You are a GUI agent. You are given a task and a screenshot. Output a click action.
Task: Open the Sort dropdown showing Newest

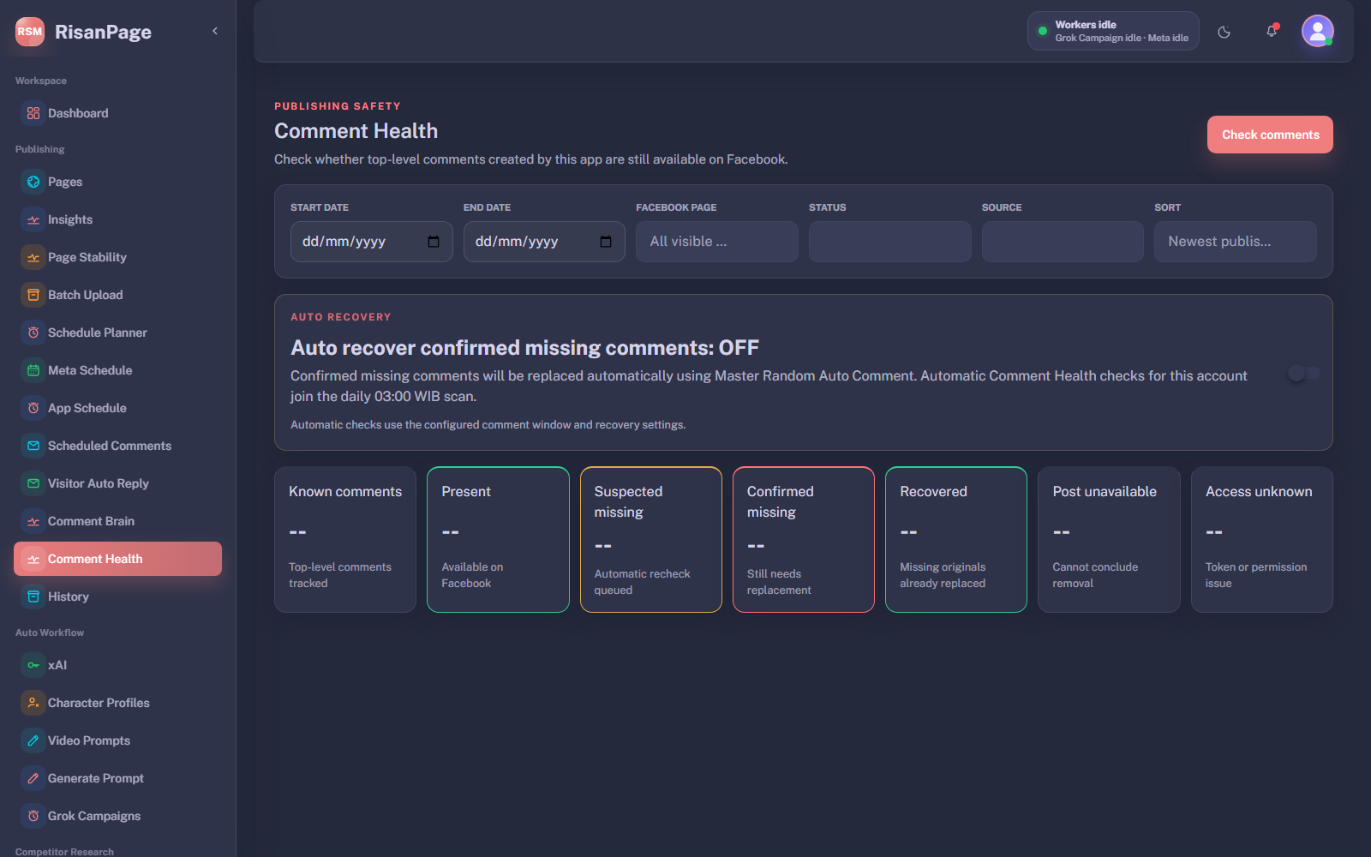[1236, 242]
